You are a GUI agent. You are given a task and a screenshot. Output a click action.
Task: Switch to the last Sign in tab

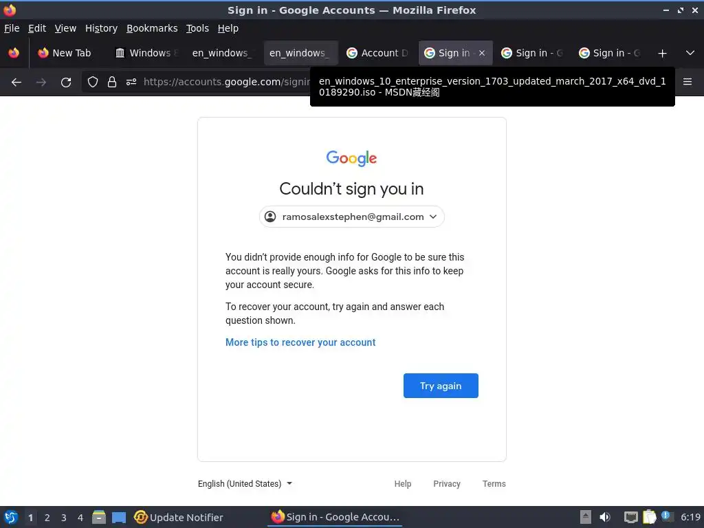tap(609, 53)
